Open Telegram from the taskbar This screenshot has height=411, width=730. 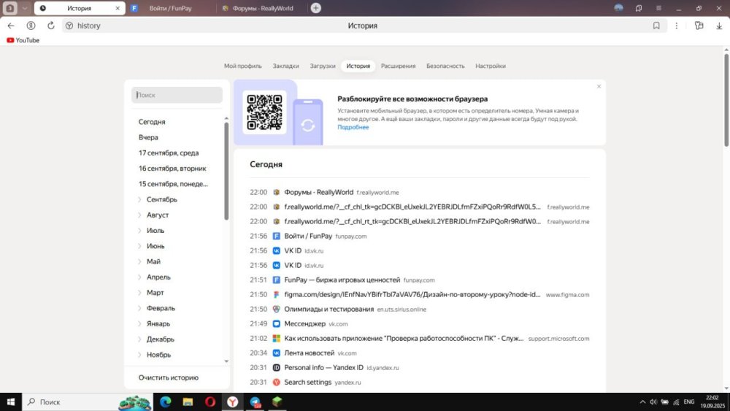255,402
